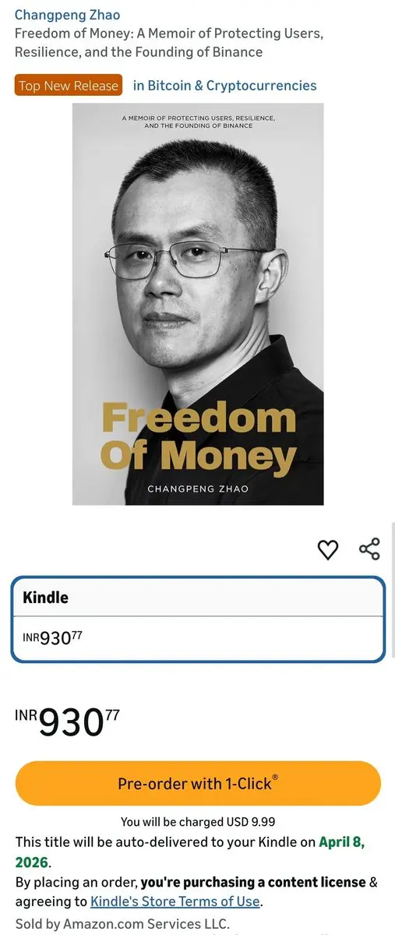Open the Bitcoin & Cryptocurrencies category link
Image resolution: width=395 pixels, height=935 pixels.
[224, 86]
